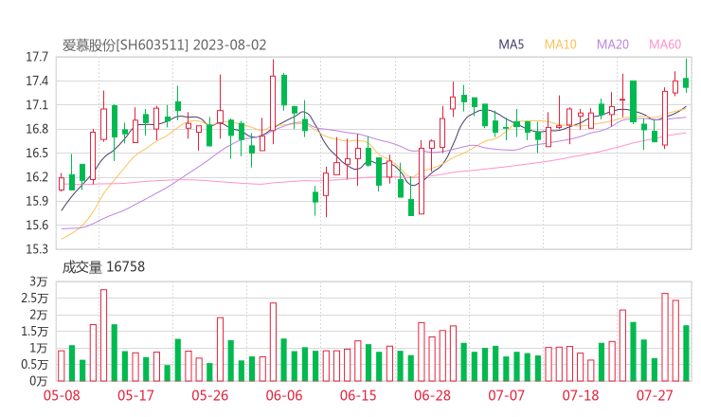Select the 07-18 date axis label
Screen dimensions: 701x417
coord(581,395)
